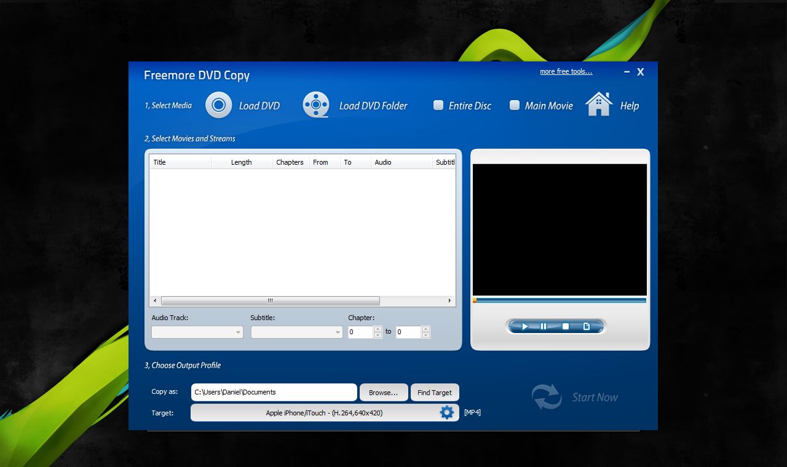Click the Find Target button
The width and height of the screenshot is (787, 467).
pos(435,393)
